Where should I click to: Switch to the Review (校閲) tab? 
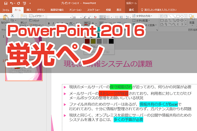coord(108,10)
